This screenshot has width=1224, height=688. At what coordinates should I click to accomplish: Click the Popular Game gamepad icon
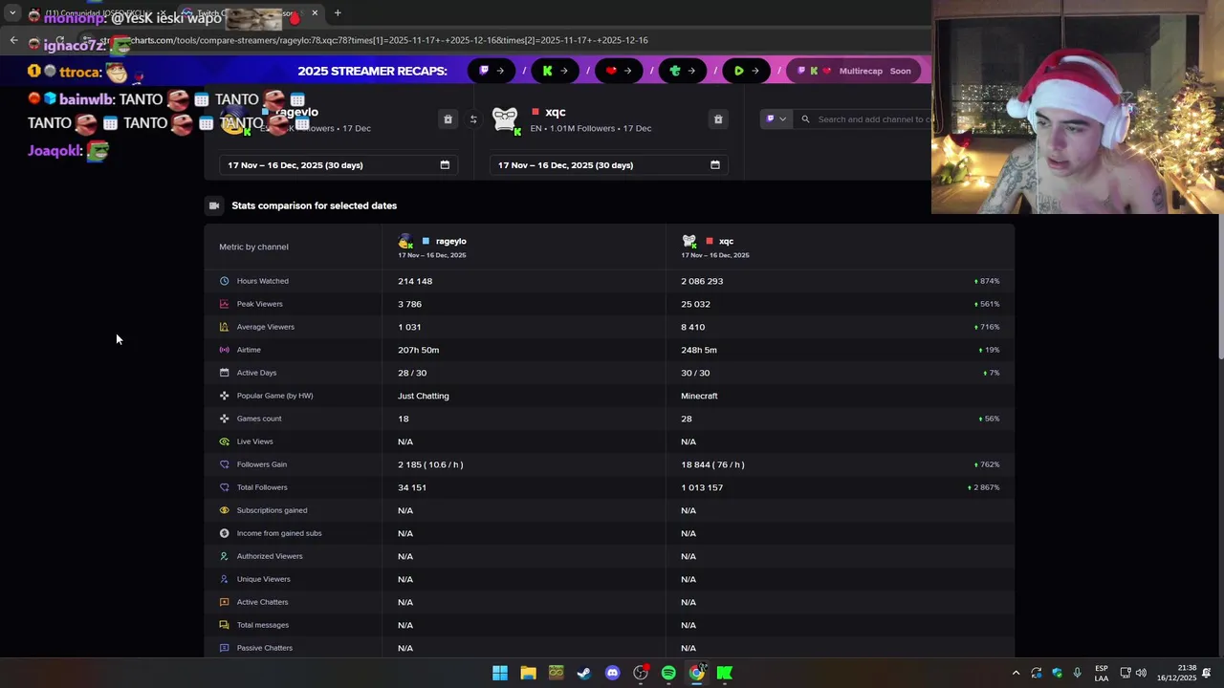224,396
